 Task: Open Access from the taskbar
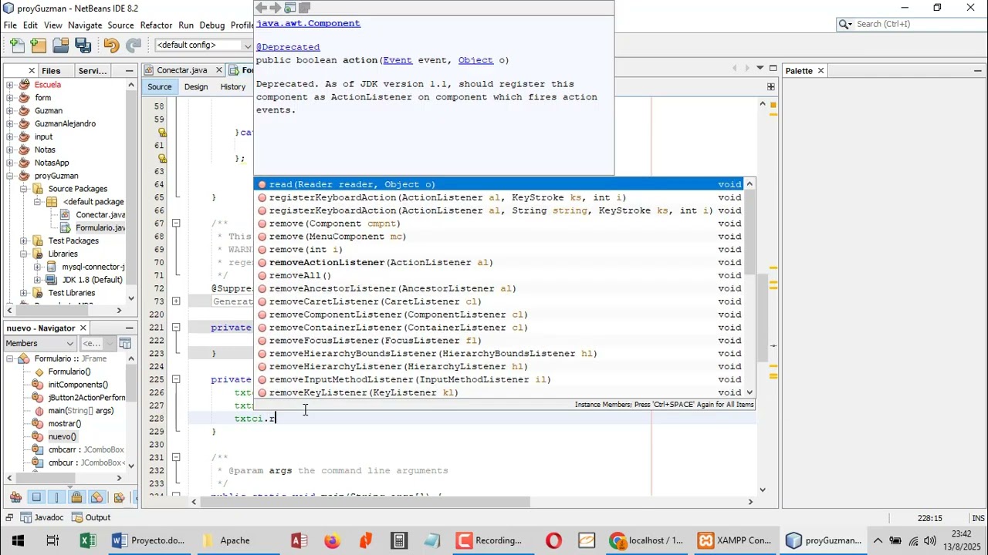point(299,540)
